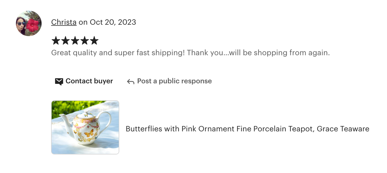The height and width of the screenshot is (173, 387).
Task: Open the Christa reviewer name link
Action: 64,22
